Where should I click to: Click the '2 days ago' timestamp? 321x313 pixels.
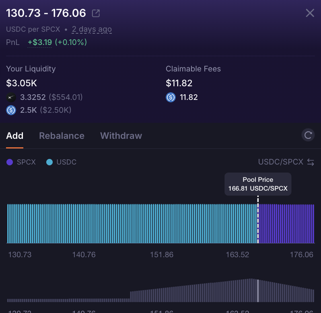click(x=92, y=29)
